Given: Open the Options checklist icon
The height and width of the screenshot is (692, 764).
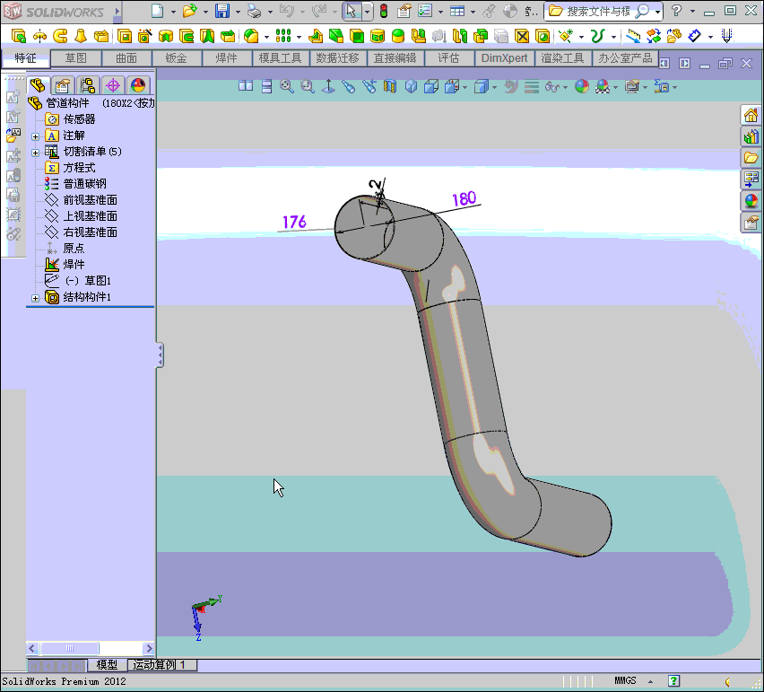Looking at the screenshot, I should pos(425,11).
